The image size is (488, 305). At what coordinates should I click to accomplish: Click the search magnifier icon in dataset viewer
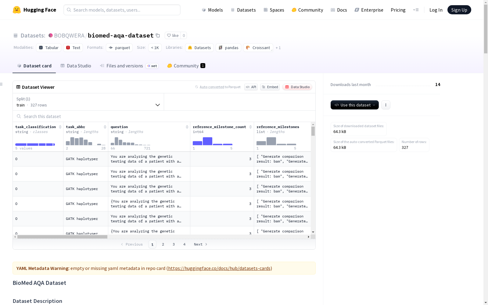[x=19, y=116]
